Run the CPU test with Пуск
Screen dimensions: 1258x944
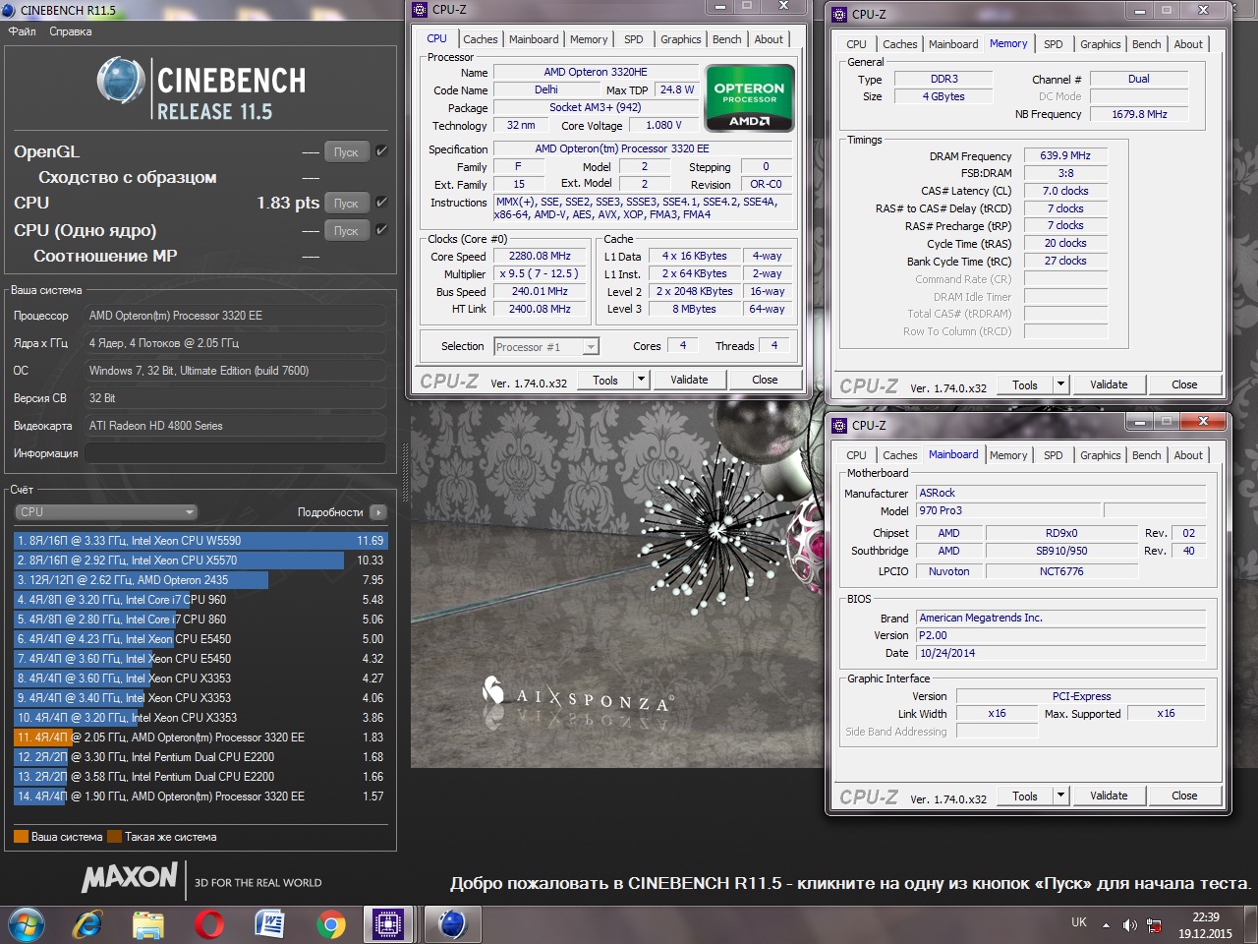click(x=346, y=204)
